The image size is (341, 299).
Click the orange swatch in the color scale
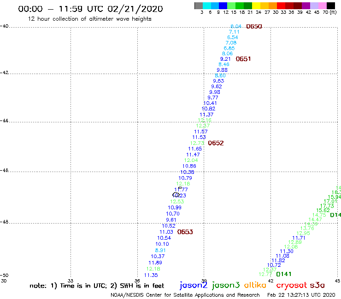(272, 6)
